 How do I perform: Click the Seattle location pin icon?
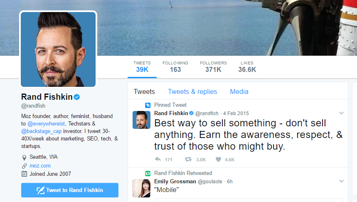[x=24, y=157]
